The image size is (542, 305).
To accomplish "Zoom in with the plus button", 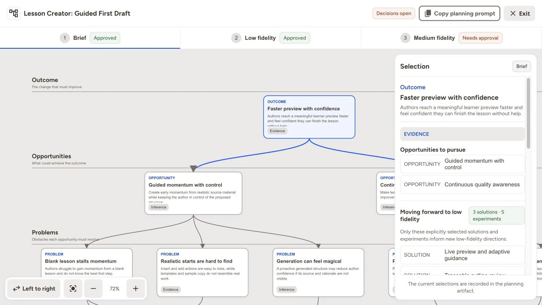I will click(x=135, y=288).
